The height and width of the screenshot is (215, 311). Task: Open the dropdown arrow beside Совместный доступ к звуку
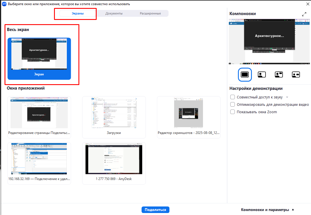click(287, 97)
